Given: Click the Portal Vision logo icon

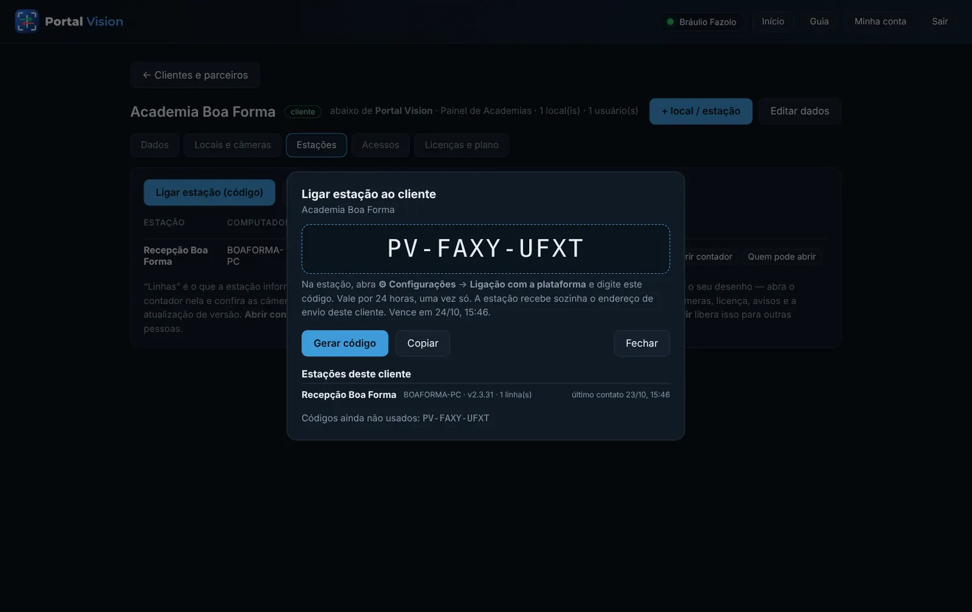Looking at the screenshot, I should 26,21.
